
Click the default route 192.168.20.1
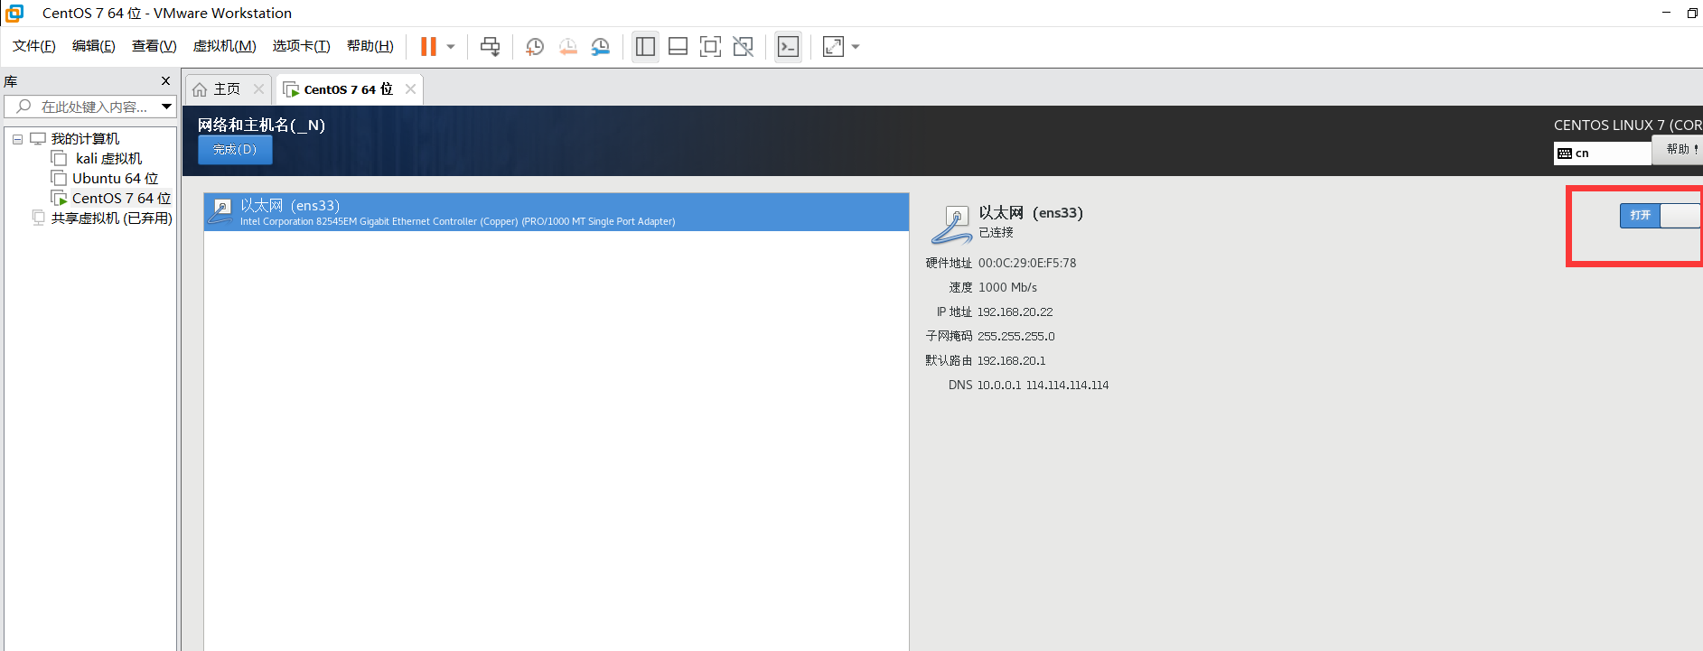click(1011, 361)
